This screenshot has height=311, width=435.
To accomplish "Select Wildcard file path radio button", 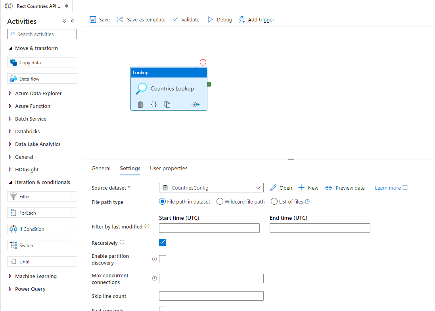I will pyautogui.click(x=220, y=202).
